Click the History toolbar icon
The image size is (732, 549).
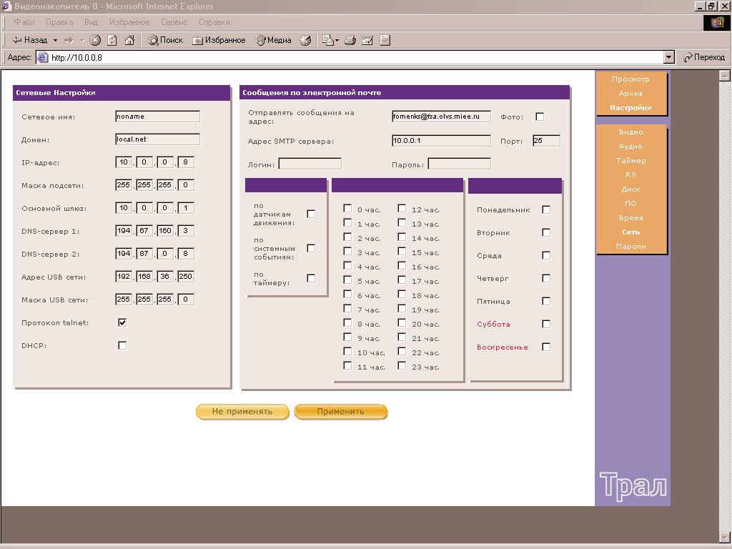pyautogui.click(x=306, y=40)
